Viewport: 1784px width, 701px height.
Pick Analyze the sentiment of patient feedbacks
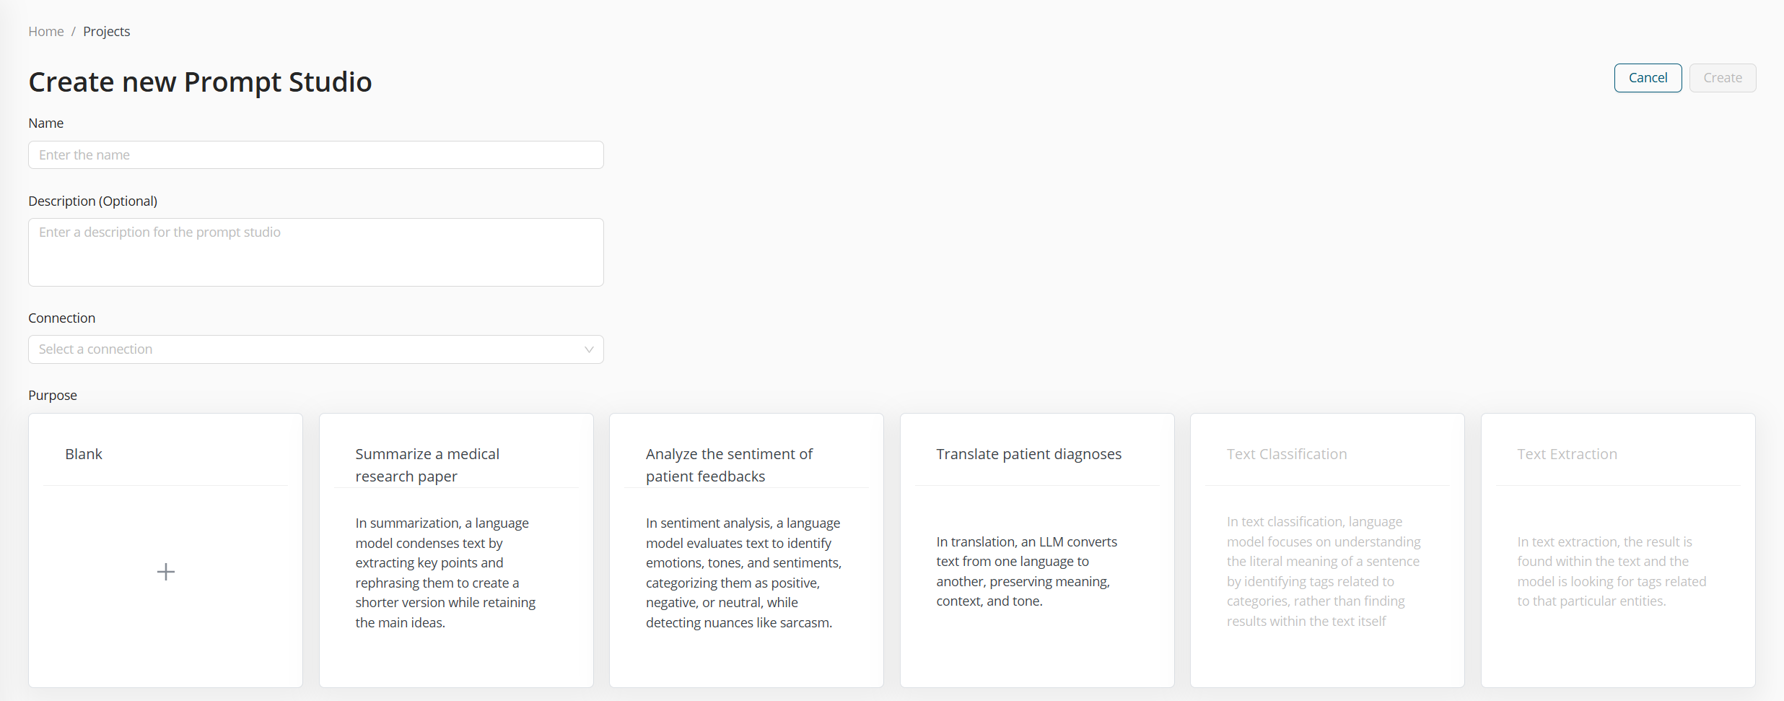click(x=746, y=550)
